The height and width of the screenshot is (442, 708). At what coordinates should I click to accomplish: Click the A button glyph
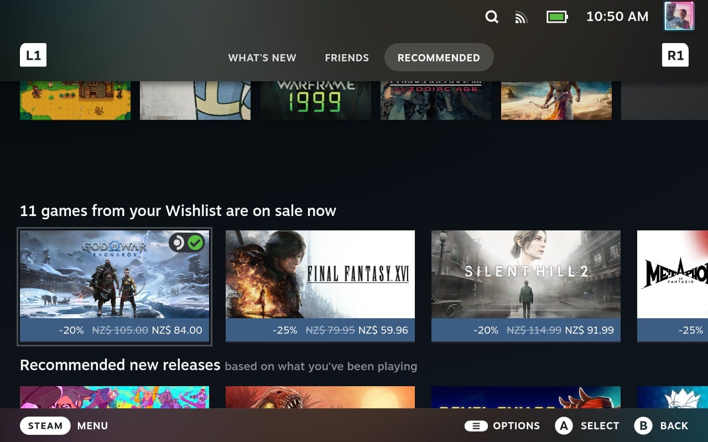(x=564, y=425)
